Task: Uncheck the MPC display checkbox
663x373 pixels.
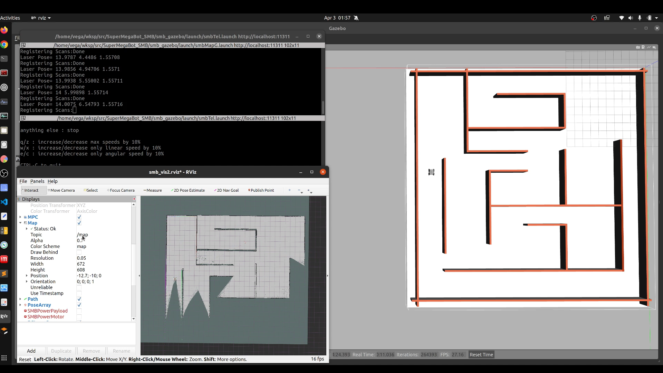Action: point(79,217)
